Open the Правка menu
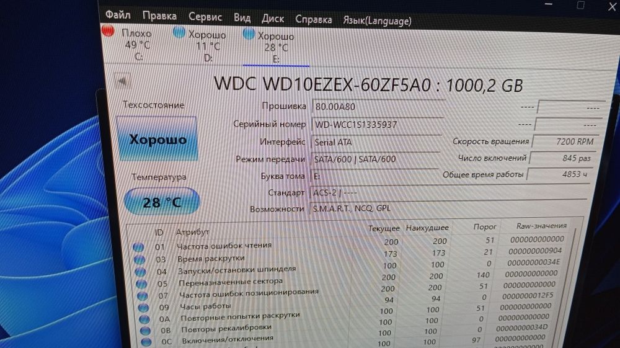 tap(159, 16)
